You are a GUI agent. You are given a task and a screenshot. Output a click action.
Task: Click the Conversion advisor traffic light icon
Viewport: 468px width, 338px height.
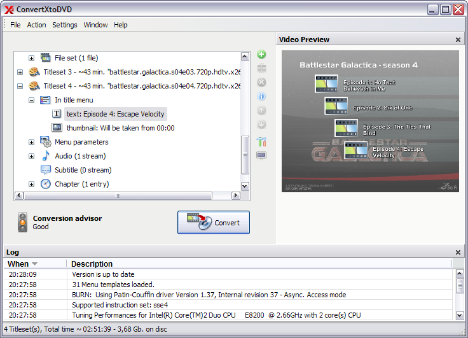click(22, 222)
